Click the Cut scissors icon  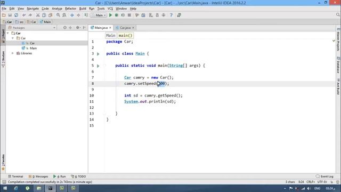(x=38, y=15)
